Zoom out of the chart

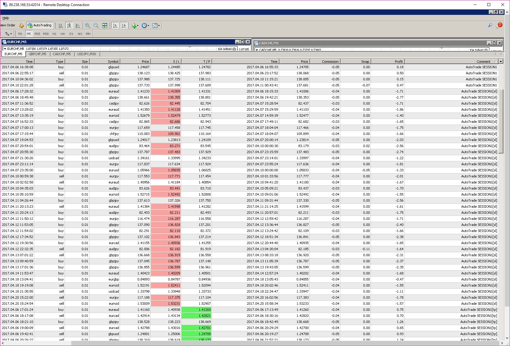tap(96, 25)
